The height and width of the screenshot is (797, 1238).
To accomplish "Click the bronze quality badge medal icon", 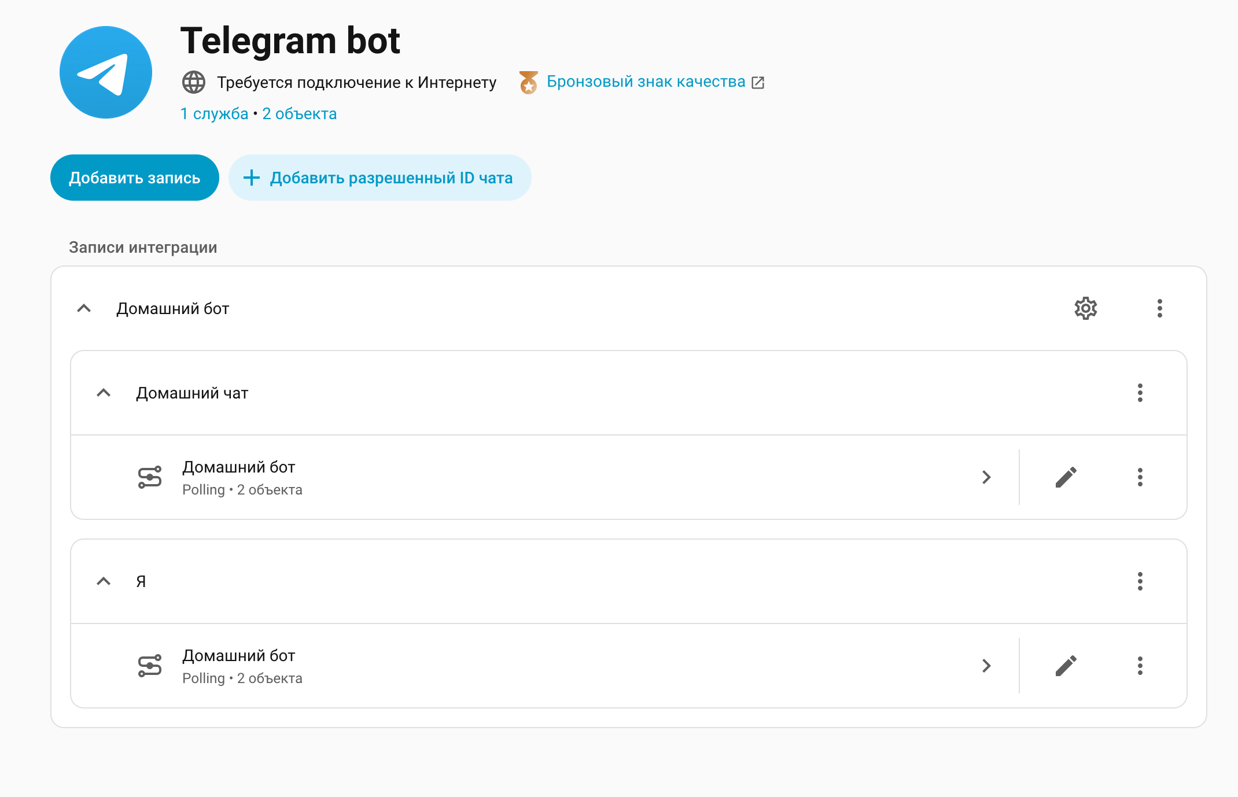I will coord(528,81).
